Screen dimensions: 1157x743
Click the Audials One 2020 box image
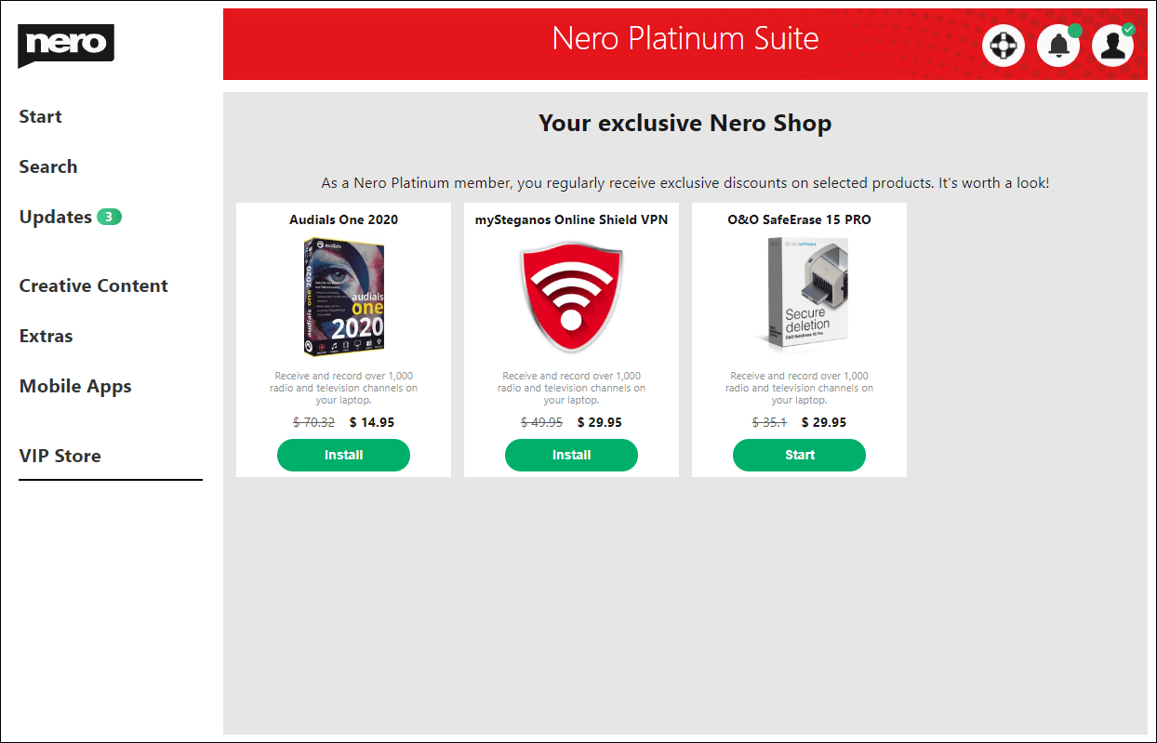343,298
